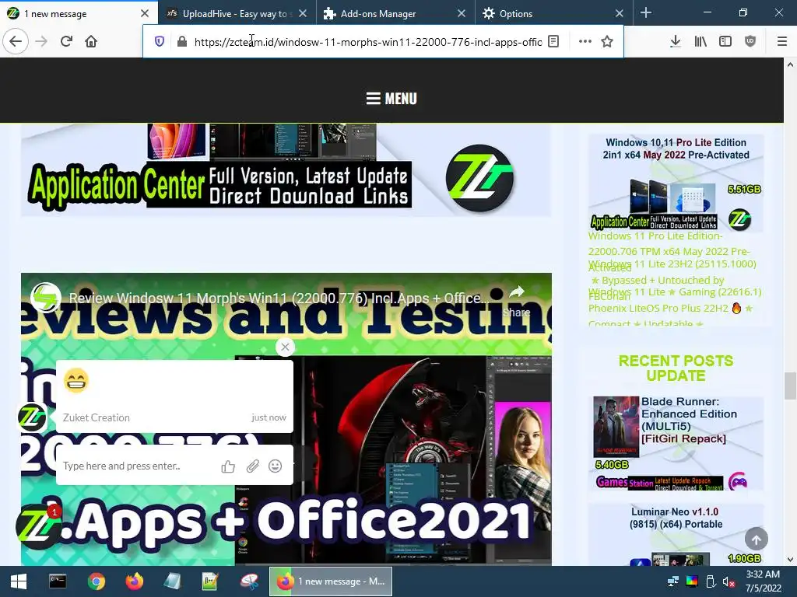Bookmark this page with the star icon
The image size is (797, 597).
coord(607,42)
